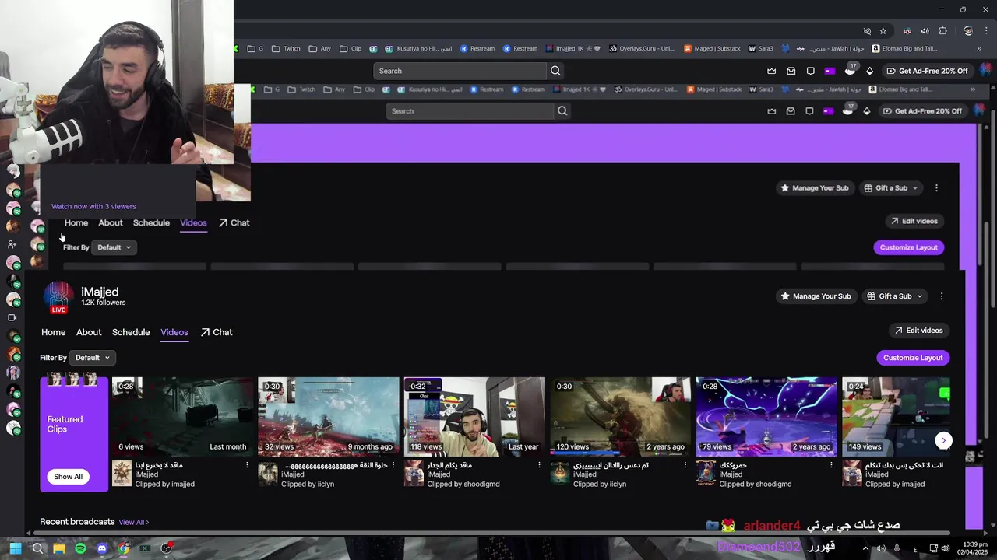The height and width of the screenshot is (560, 997).
Task: Open options menu for clip ماقد لا يخترع ابدا
Action: (x=247, y=465)
